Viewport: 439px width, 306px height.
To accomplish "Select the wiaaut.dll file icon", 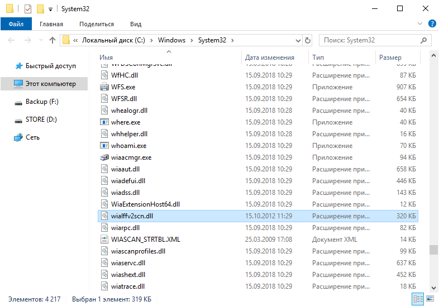I will (104, 169).
